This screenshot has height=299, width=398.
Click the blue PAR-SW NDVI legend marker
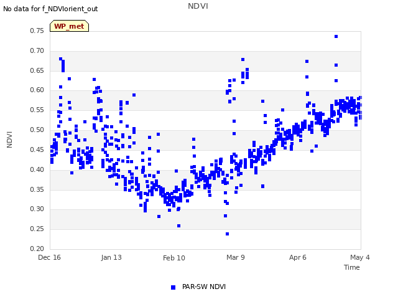click(x=173, y=287)
